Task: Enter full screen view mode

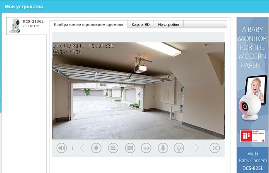Action: point(214,148)
